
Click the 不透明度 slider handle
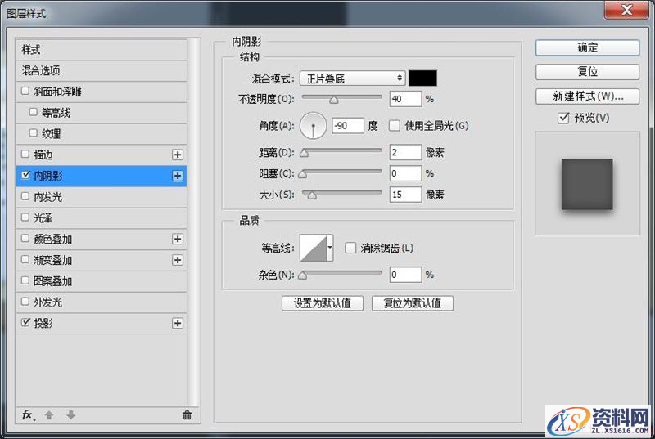click(334, 100)
